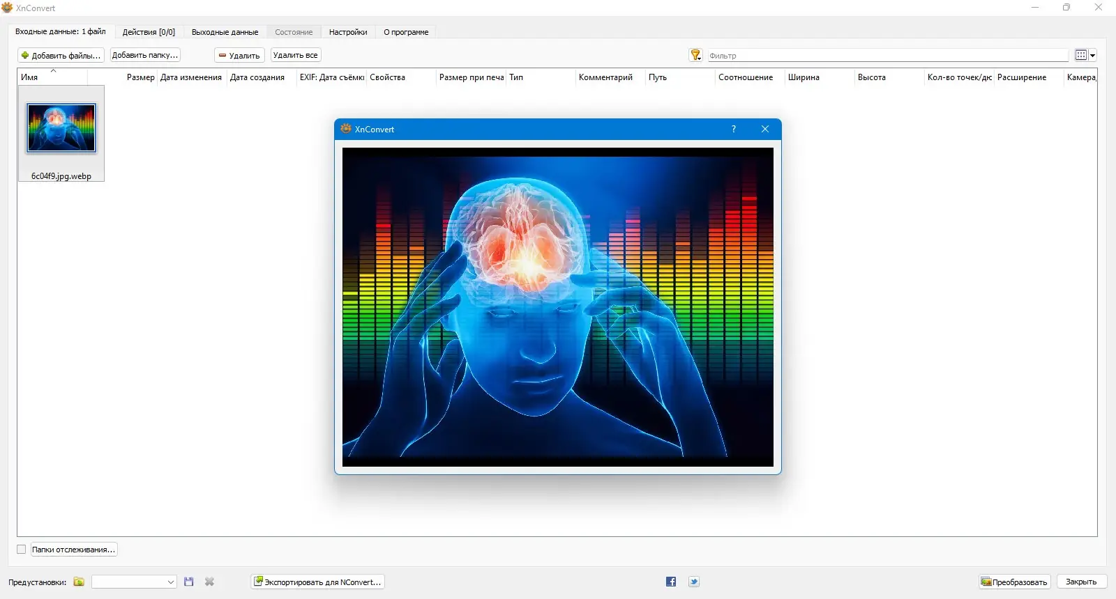Open the presets folder icon
Image resolution: width=1116 pixels, height=599 pixels.
[79, 582]
